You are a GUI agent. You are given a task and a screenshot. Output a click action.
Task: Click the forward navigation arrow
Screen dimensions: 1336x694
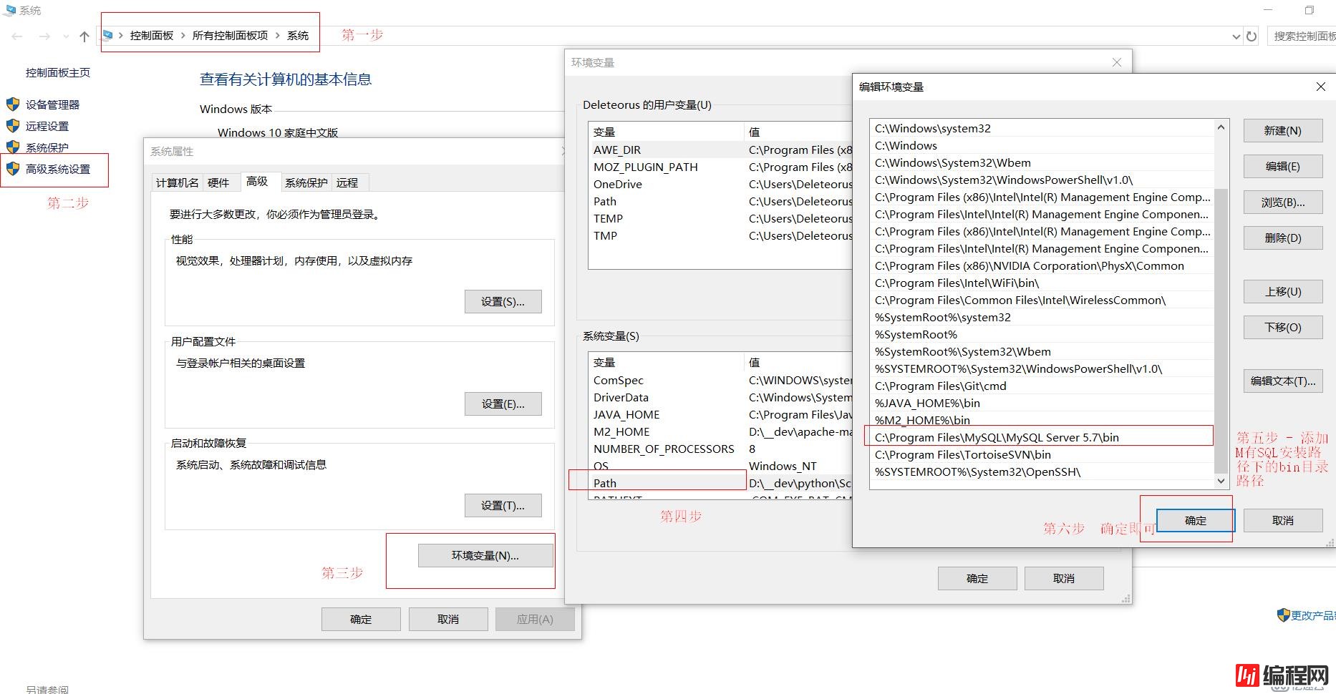pyautogui.click(x=43, y=36)
